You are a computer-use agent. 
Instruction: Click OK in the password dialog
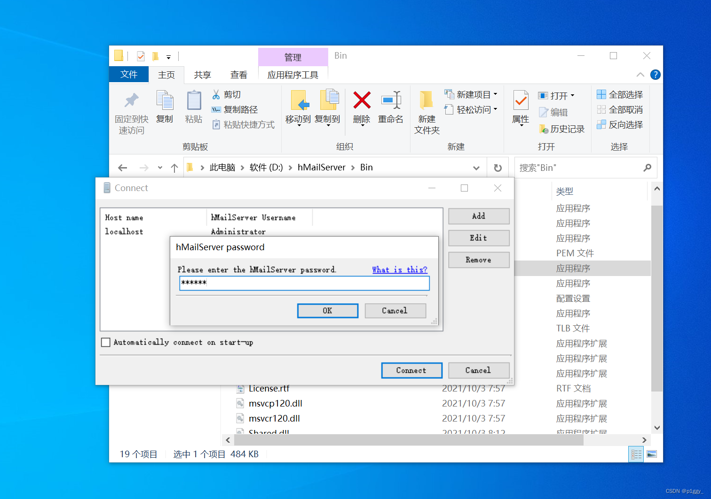pyautogui.click(x=328, y=311)
